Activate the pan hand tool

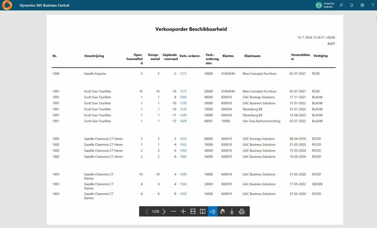tap(222, 212)
